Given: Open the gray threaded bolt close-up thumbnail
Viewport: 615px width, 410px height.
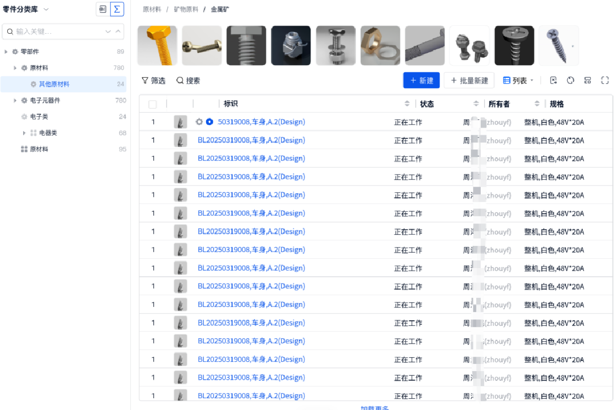Looking at the screenshot, I should [247, 46].
